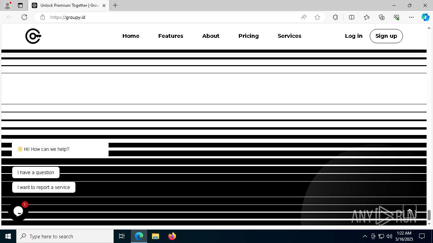433x243 pixels.
Task: Open the Windows Start menu
Action: (8, 236)
